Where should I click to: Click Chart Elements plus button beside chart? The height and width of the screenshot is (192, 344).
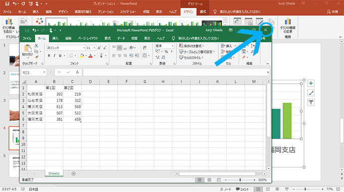(311, 83)
